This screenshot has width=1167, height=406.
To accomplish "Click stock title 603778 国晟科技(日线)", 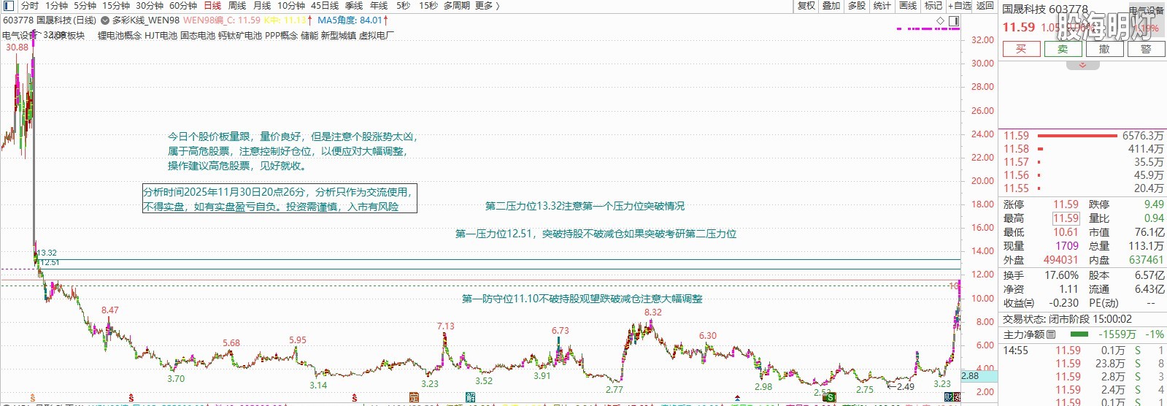I will click(x=50, y=20).
